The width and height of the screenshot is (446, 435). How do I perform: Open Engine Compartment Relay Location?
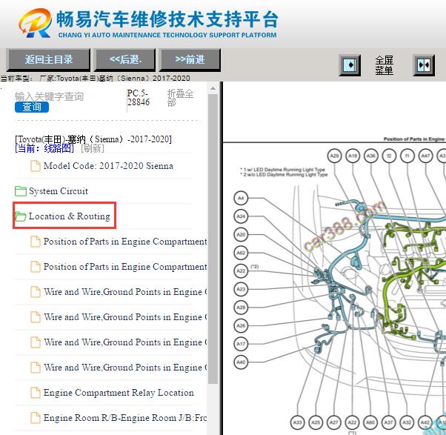pyautogui.click(x=119, y=393)
